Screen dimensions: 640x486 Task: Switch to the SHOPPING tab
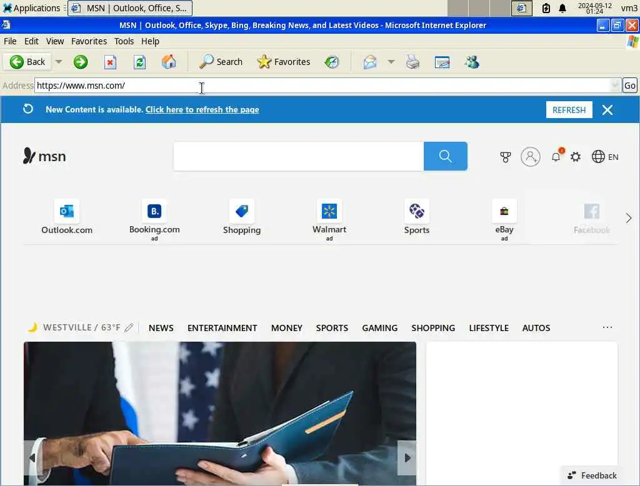(x=434, y=328)
